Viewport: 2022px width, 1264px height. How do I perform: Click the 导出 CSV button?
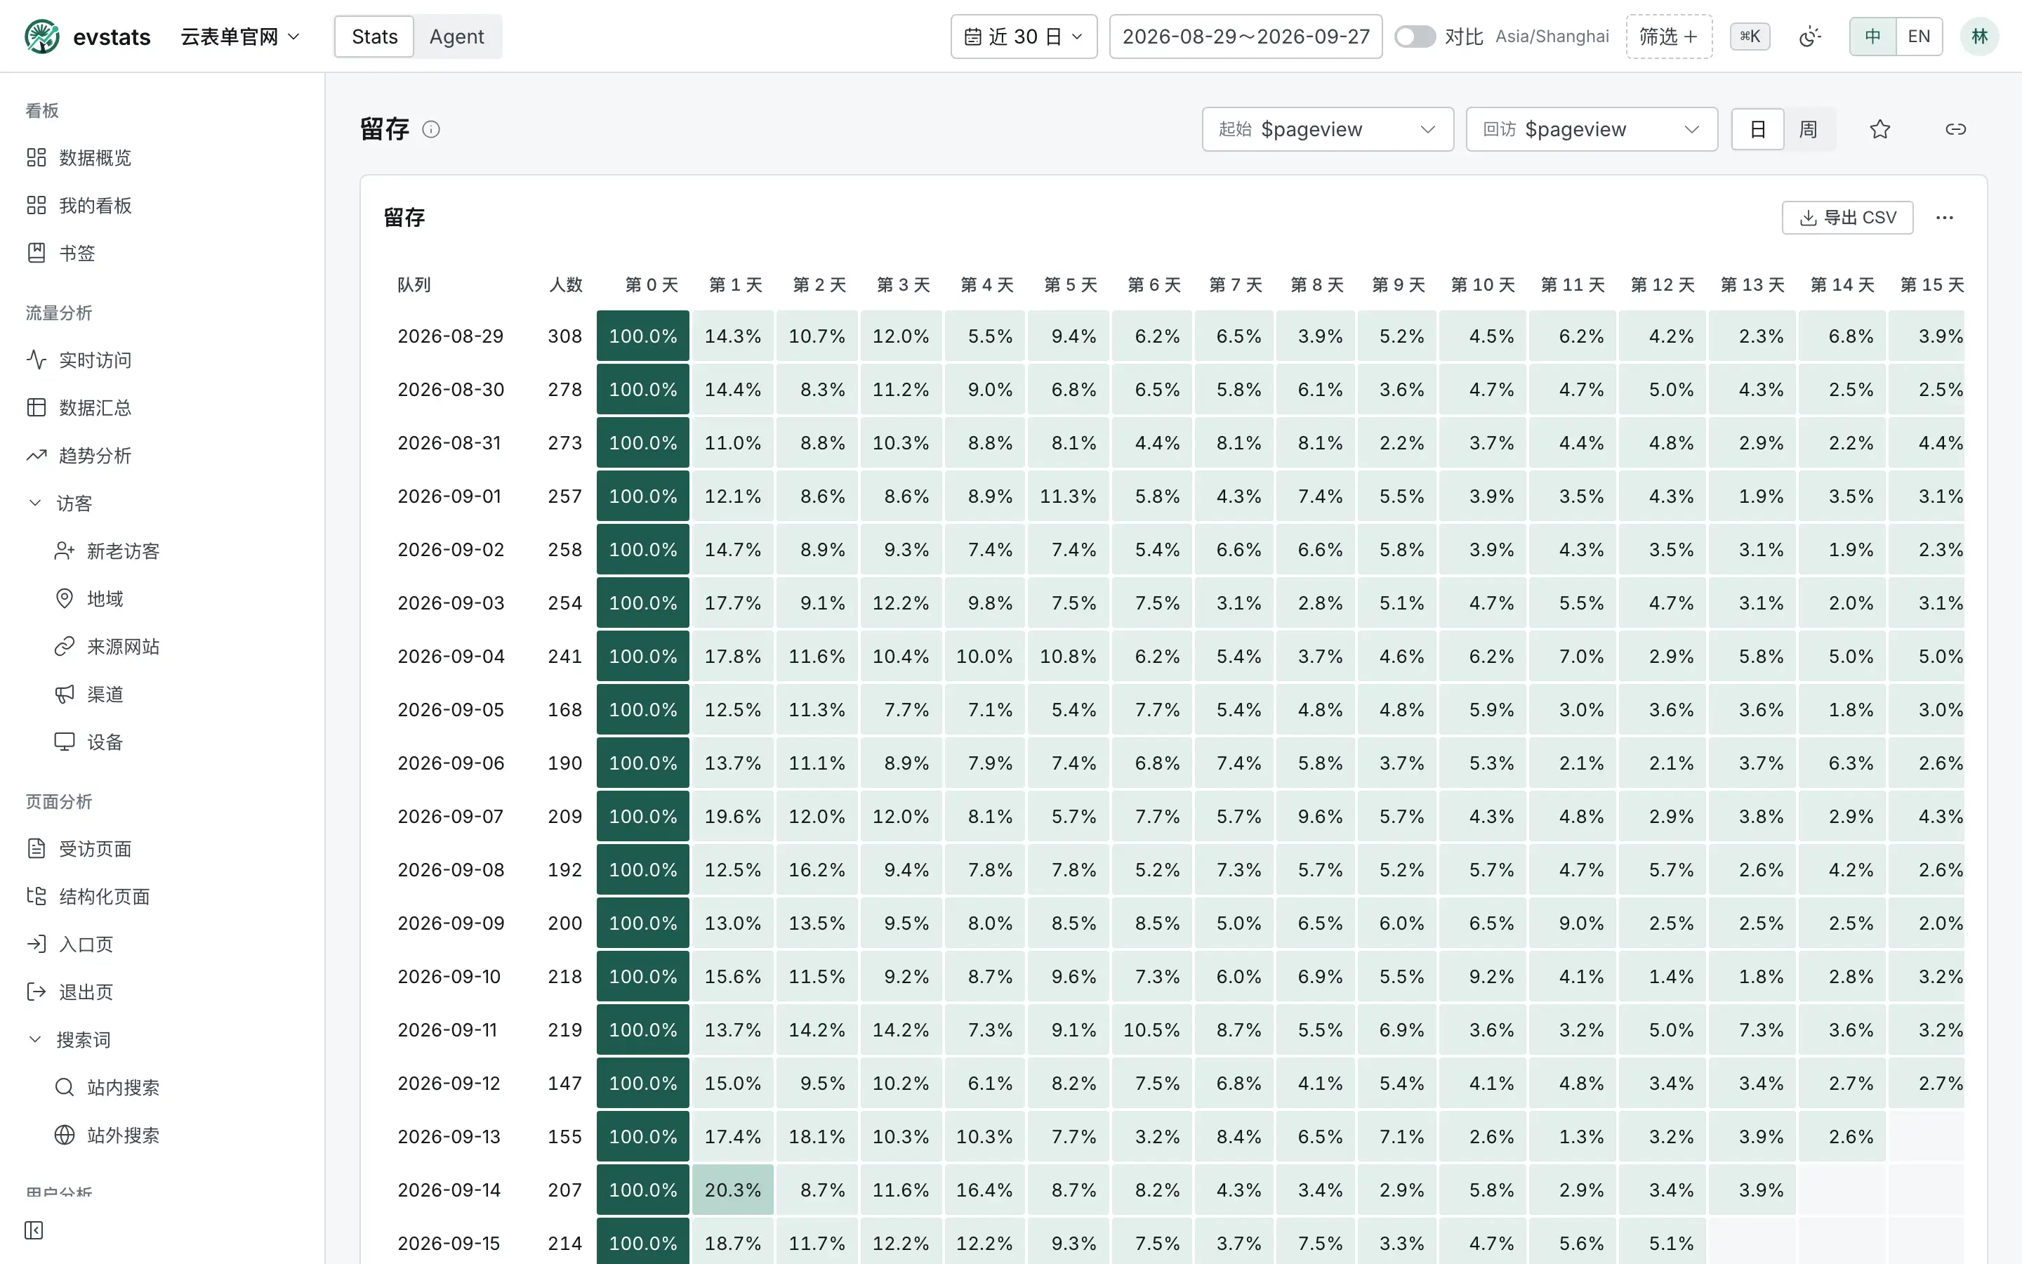1847,218
